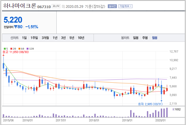Image resolution: width=186 pixels, height=125 pixels.
Task: Select the 3개월 line chart tab
Action: (45, 38)
